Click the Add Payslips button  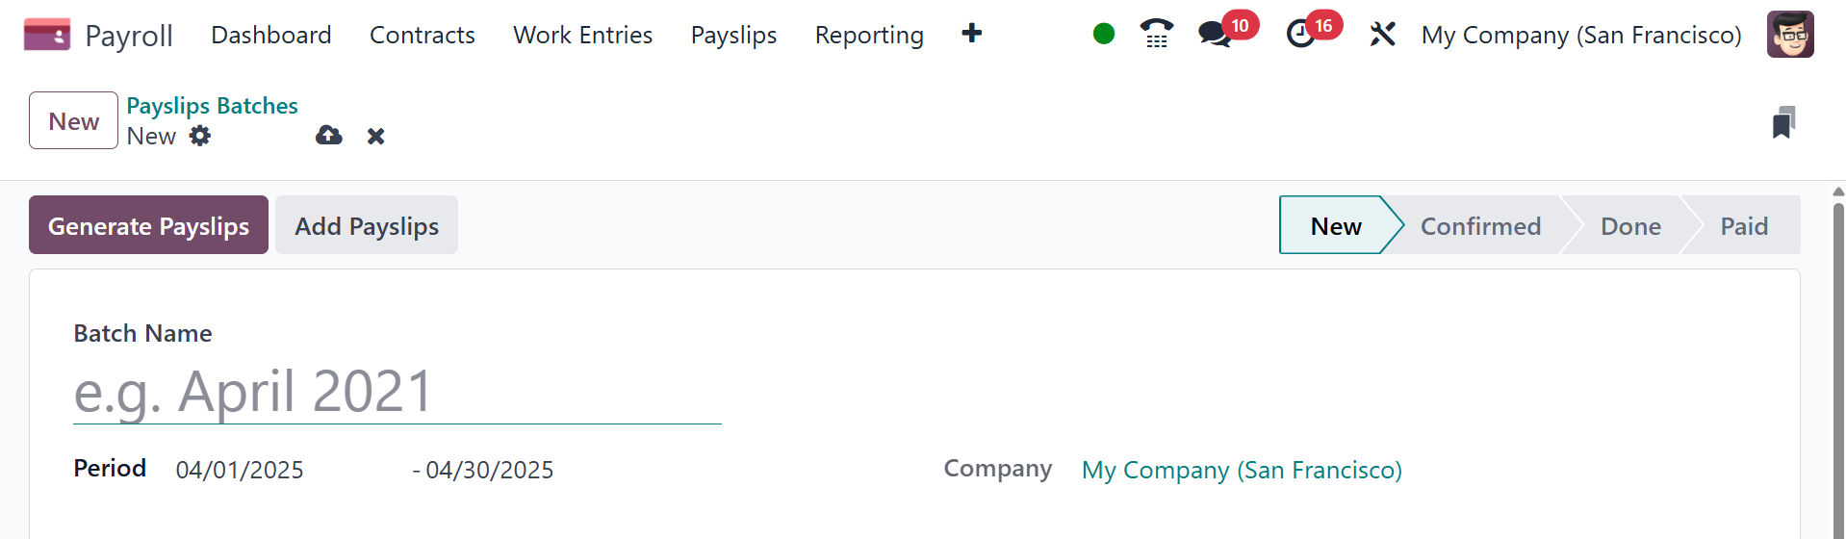pyautogui.click(x=367, y=225)
